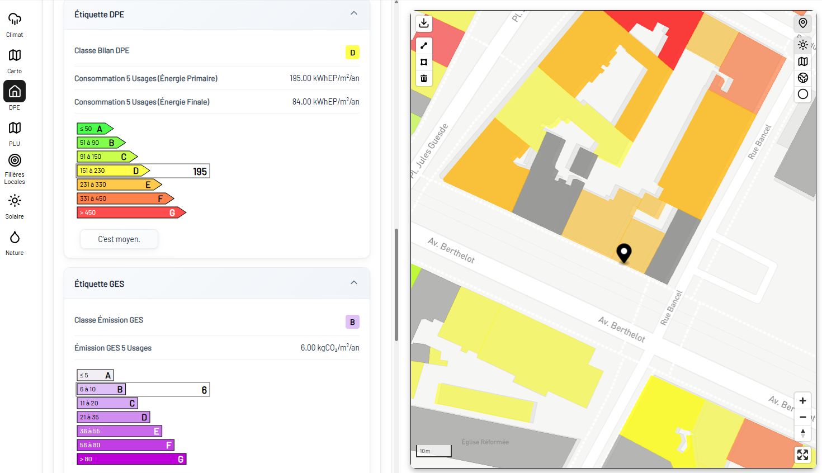The height and width of the screenshot is (473, 822).
Task: Click 'Classe Émission GES' label
Action: (x=108, y=320)
